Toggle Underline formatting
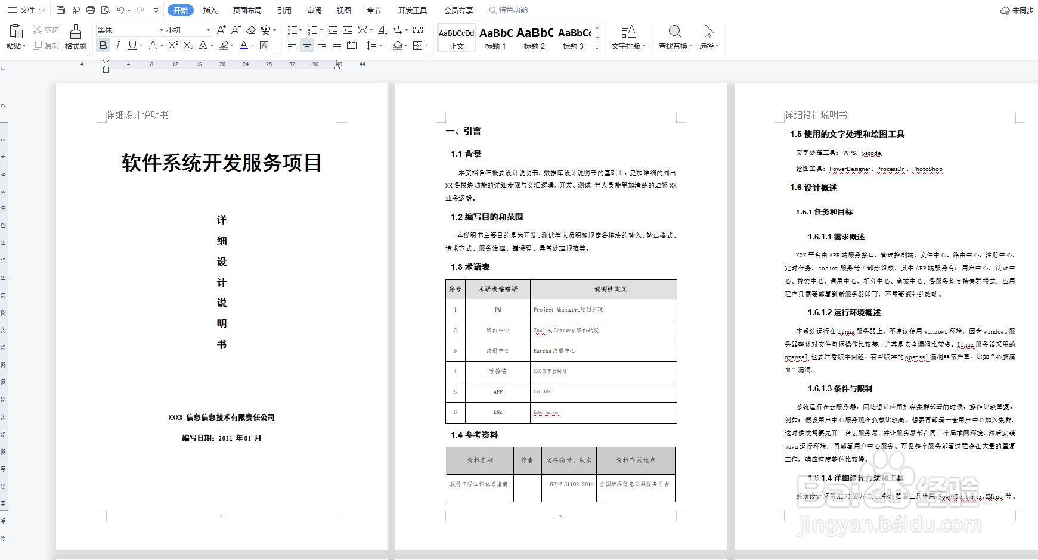 point(132,45)
